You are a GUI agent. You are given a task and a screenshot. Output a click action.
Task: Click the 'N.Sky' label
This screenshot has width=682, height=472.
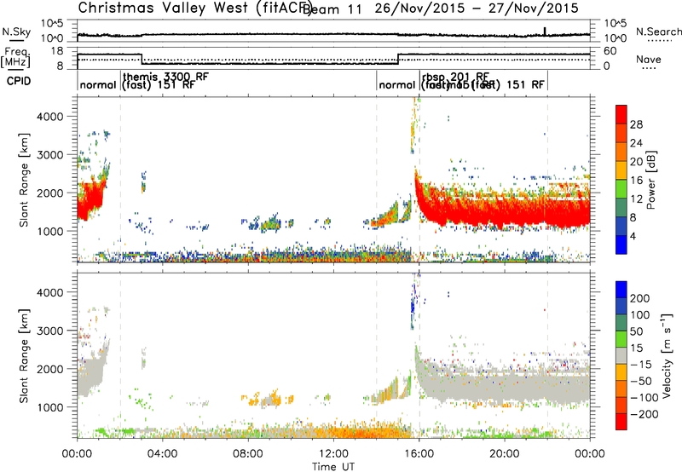point(16,32)
